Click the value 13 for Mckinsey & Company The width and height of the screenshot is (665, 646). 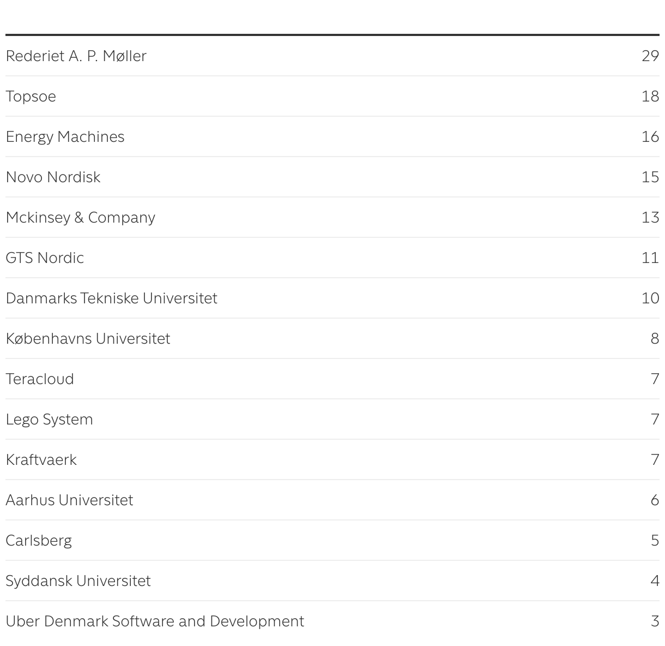(650, 218)
